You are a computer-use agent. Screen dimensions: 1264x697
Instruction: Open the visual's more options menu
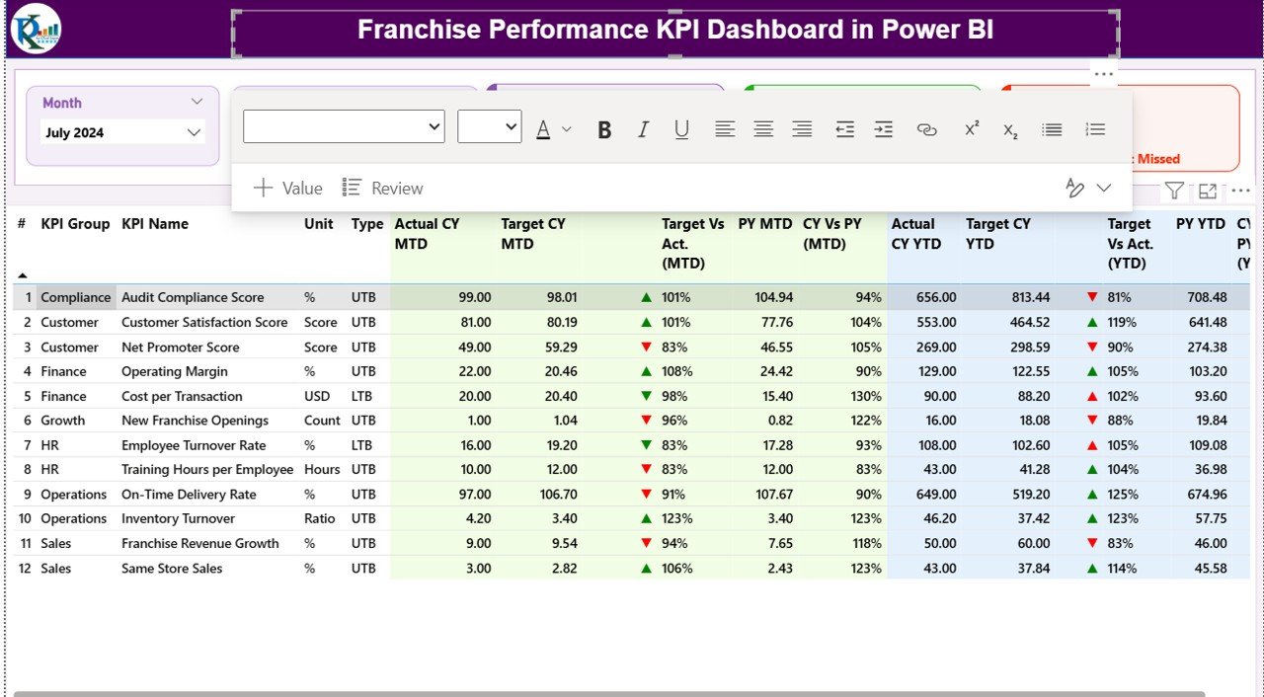(x=1240, y=191)
